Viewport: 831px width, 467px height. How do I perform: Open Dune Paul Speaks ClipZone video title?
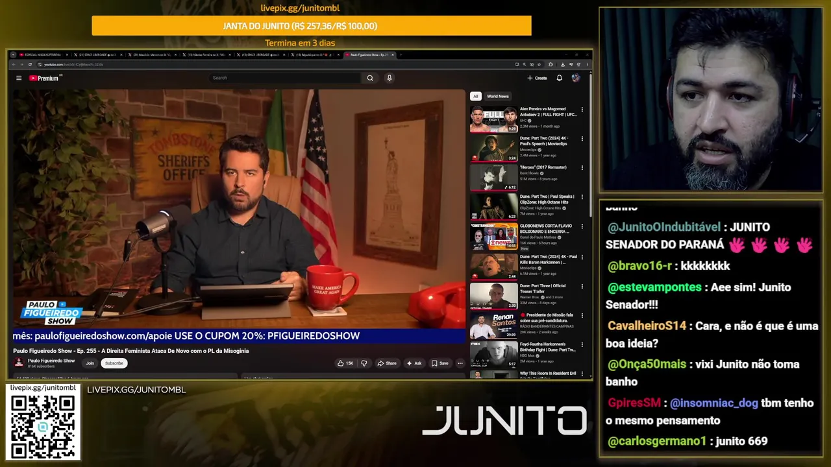coord(547,199)
